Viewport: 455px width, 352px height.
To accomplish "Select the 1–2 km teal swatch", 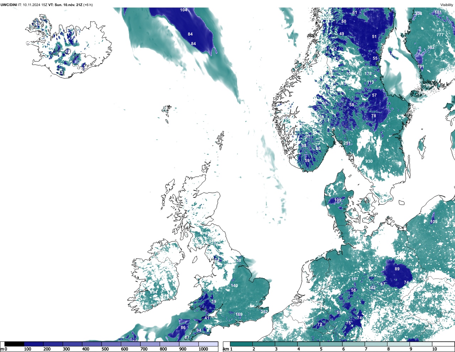I will [x=241, y=344].
